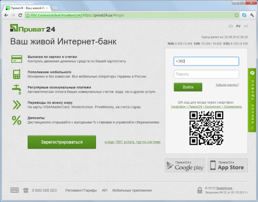Click the PJSC PrivatBank security certificate badge
The height and width of the screenshot is (202, 258).
[x=53, y=16]
